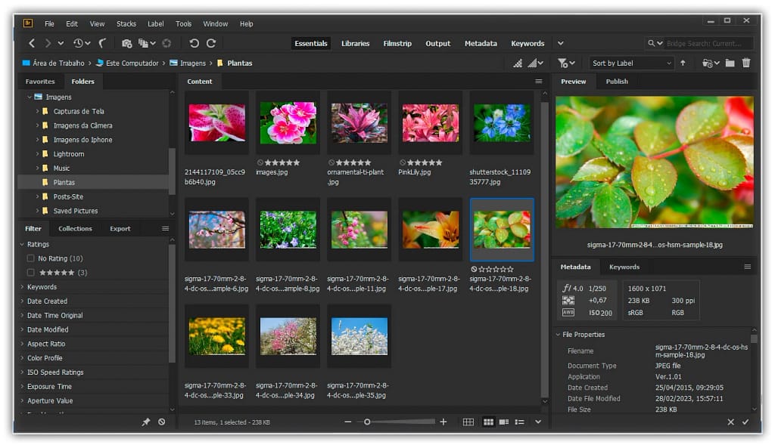Select the Posts-Site folder
The height and width of the screenshot is (448, 775).
(x=68, y=197)
